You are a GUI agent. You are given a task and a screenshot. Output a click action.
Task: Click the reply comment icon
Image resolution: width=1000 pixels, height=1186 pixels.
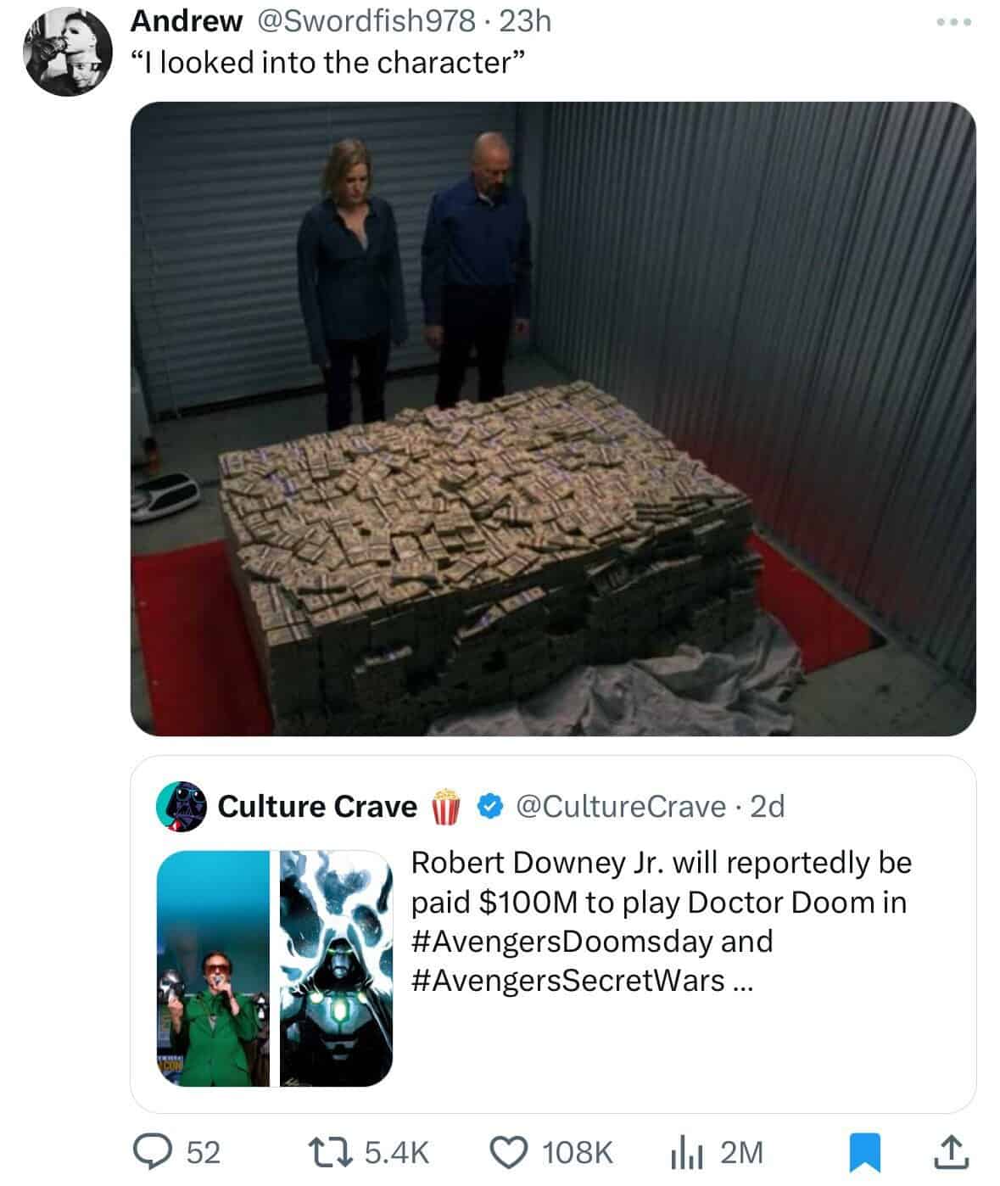[x=154, y=1151]
